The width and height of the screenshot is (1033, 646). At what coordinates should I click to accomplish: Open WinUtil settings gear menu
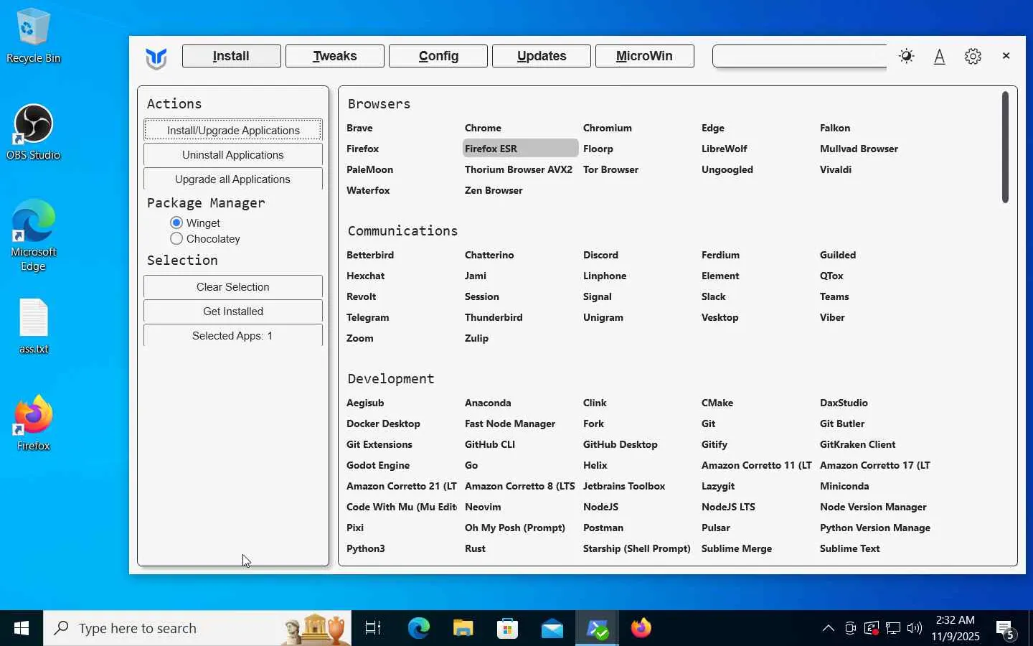coord(973,56)
